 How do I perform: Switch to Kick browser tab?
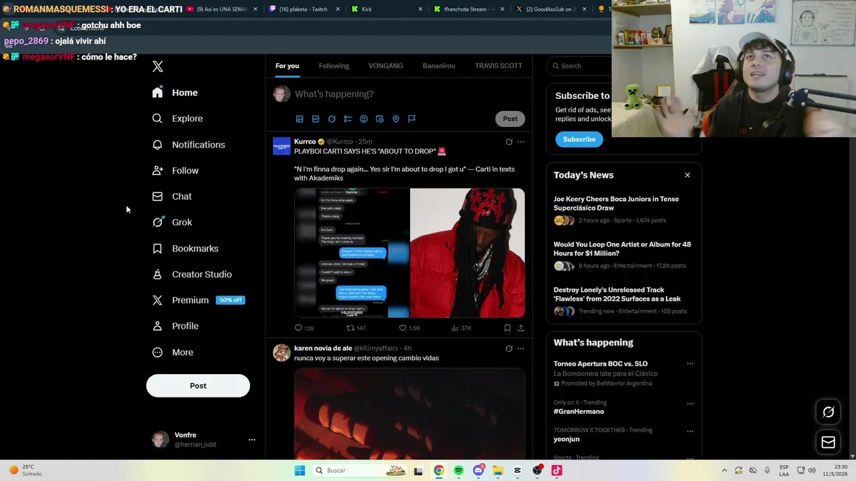tap(387, 9)
